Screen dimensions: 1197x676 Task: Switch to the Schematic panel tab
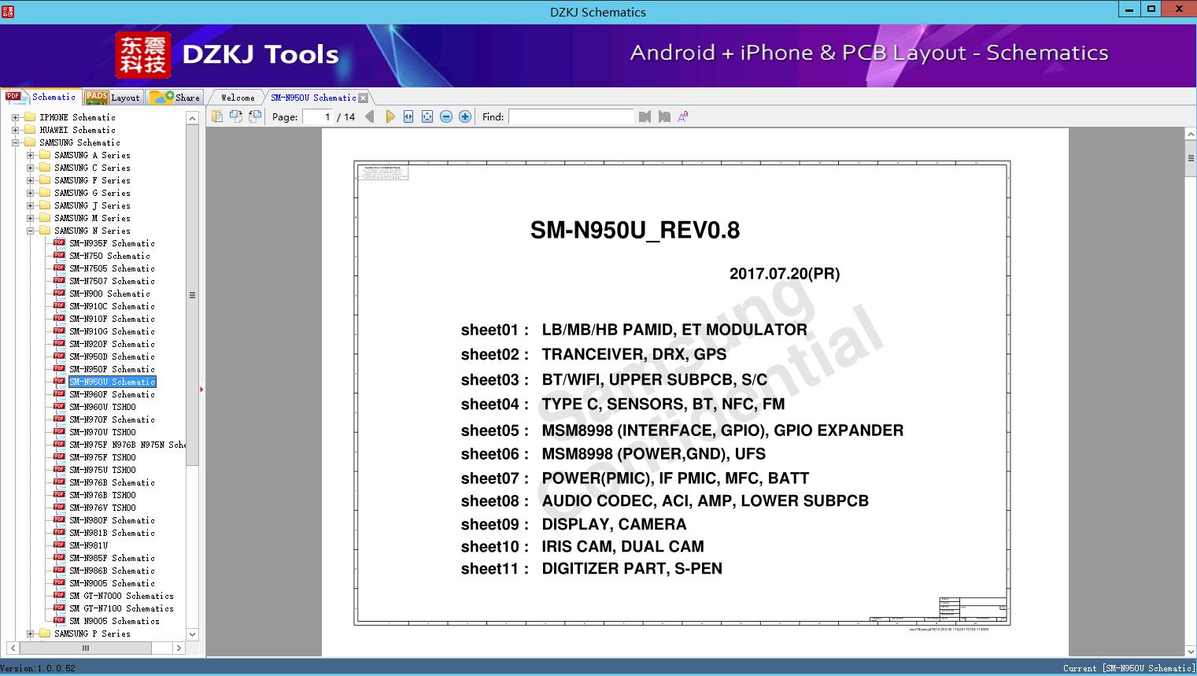(x=41, y=97)
